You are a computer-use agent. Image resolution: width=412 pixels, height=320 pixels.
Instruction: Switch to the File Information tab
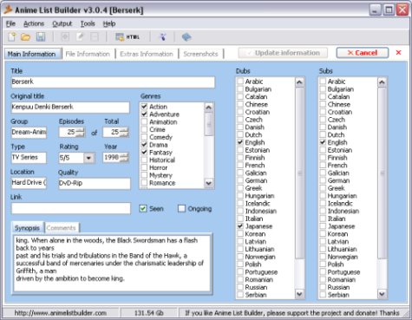(88, 54)
